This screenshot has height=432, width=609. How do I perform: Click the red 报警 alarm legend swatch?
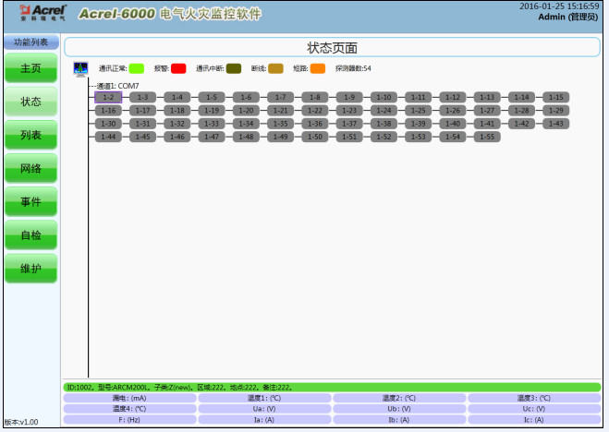point(178,68)
